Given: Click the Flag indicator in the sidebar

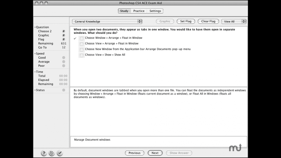Looking at the screenshot, I should click(64, 39).
